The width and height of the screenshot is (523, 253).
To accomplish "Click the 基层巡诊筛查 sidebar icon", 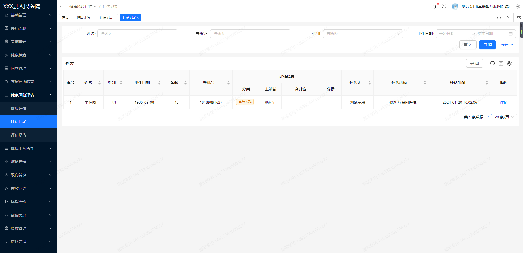I will pos(7,81).
